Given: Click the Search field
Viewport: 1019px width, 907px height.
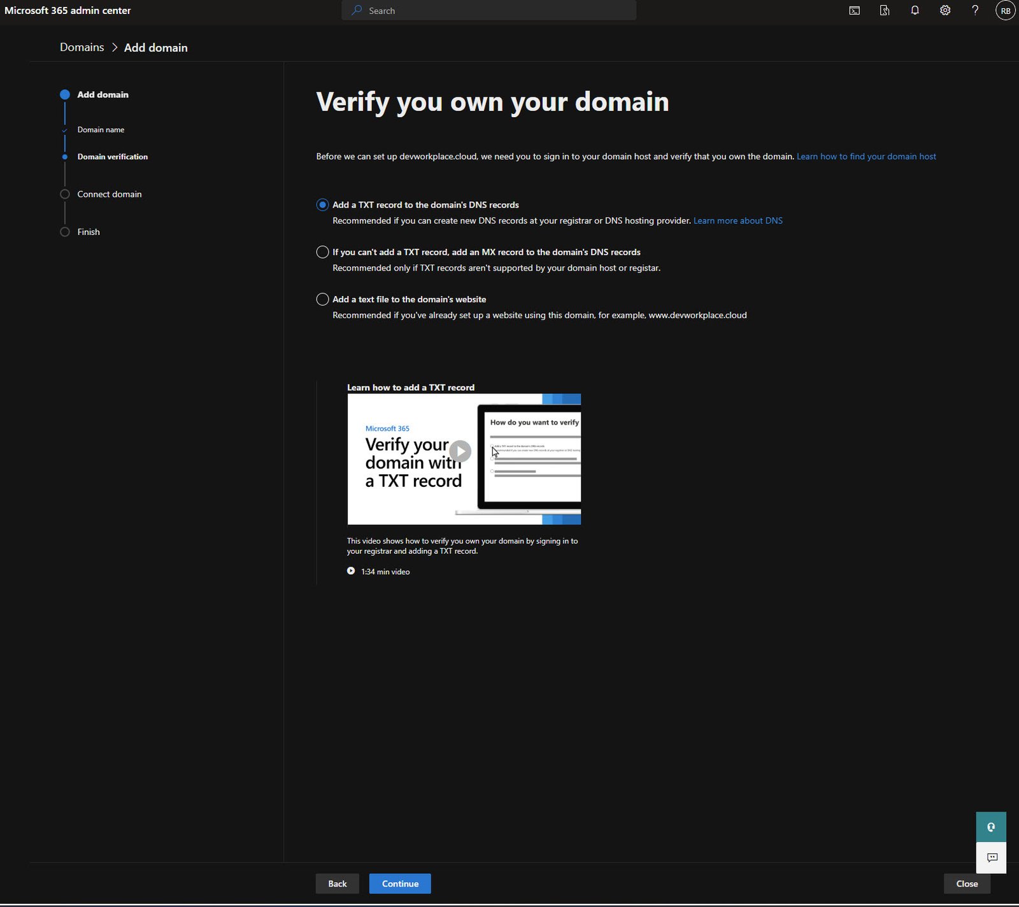Looking at the screenshot, I should tap(488, 11).
